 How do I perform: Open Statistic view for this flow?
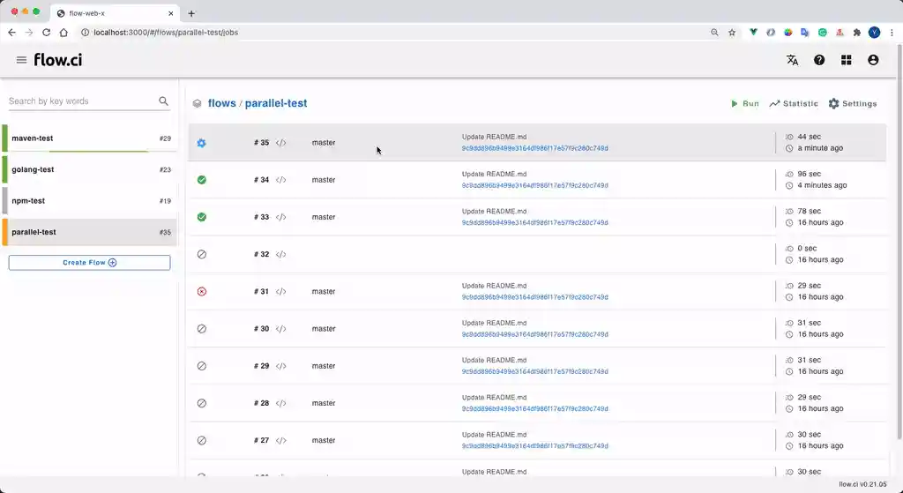click(794, 104)
